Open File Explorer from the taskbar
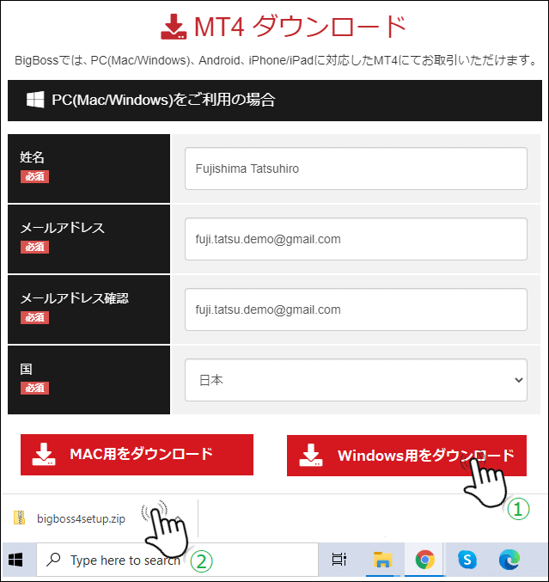549x582 pixels. (x=382, y=560)
